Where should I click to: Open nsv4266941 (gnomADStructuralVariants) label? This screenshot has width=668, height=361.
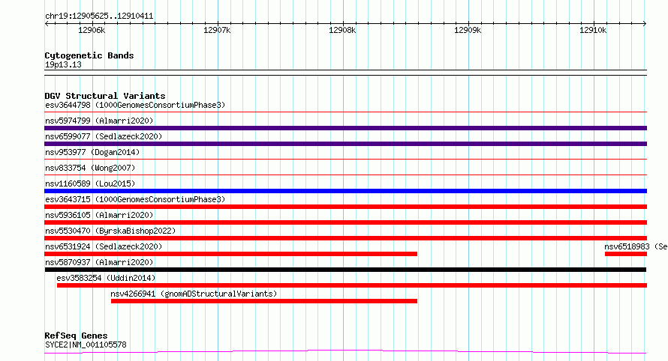point(194,294)
